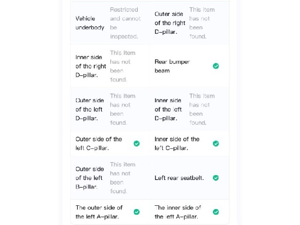
Task: Select the 'Inner side of the right D-pillar' label
Action: click(90, 66)
